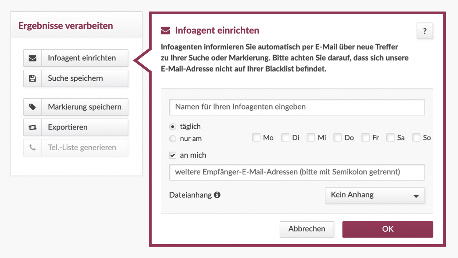Enable the So weekday checkbox
Image resolution: width=458 pixels, height=258 pixels.
coord(416,137)
